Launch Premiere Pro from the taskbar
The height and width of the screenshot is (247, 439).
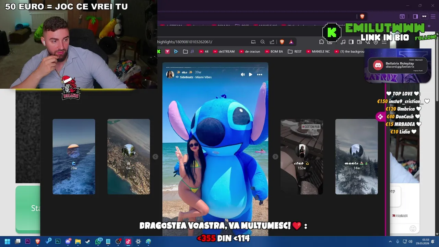[x=28, y=242]
